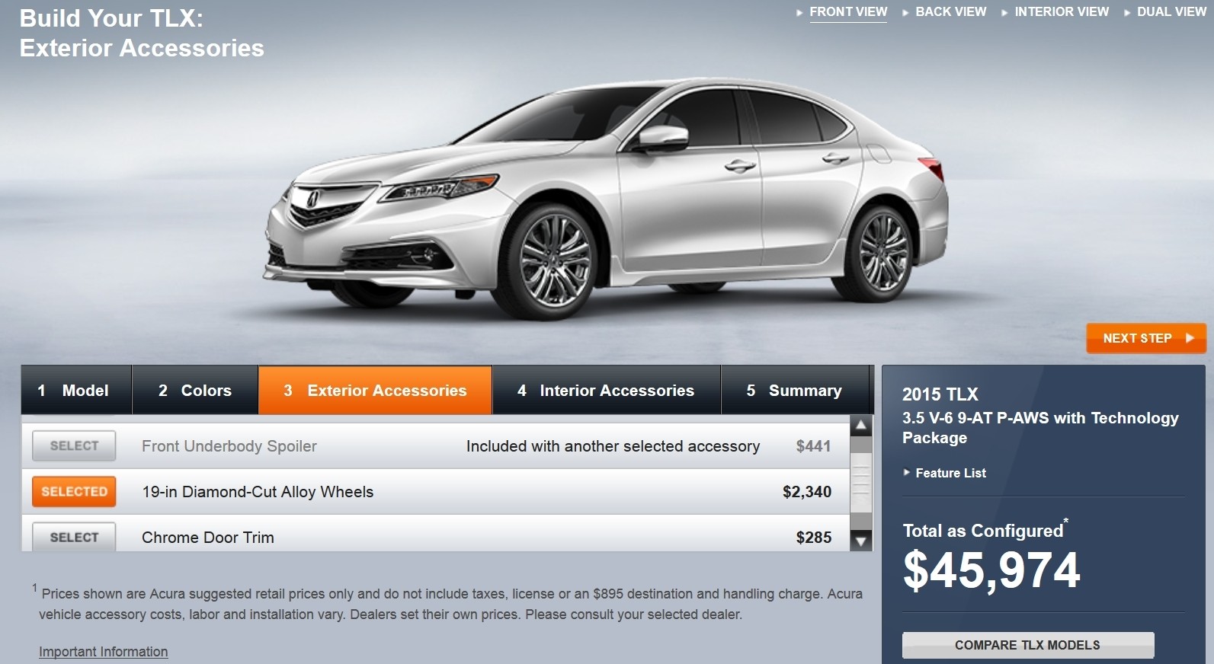Click the triangle before Dual View
Viewport: 1214px width, 664px height.
(x=1127, y=13)
